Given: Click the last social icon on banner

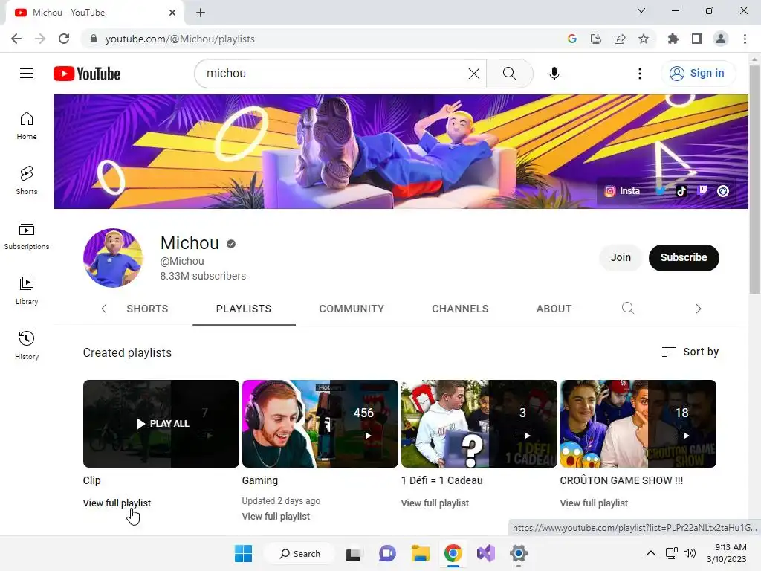Looking at the screenshot, I should [x=722, y=191].
